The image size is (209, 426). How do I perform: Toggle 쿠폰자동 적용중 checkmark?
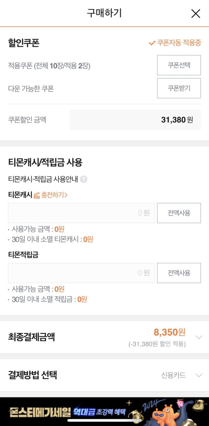[152, 43]
